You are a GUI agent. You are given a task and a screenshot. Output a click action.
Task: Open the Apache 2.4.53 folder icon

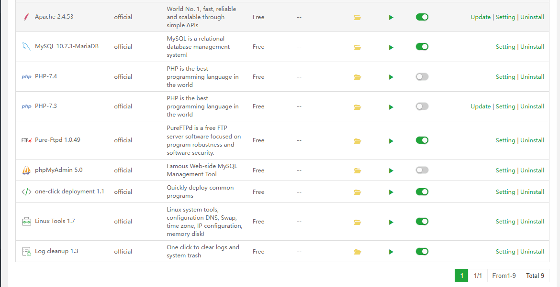(357, 17)
